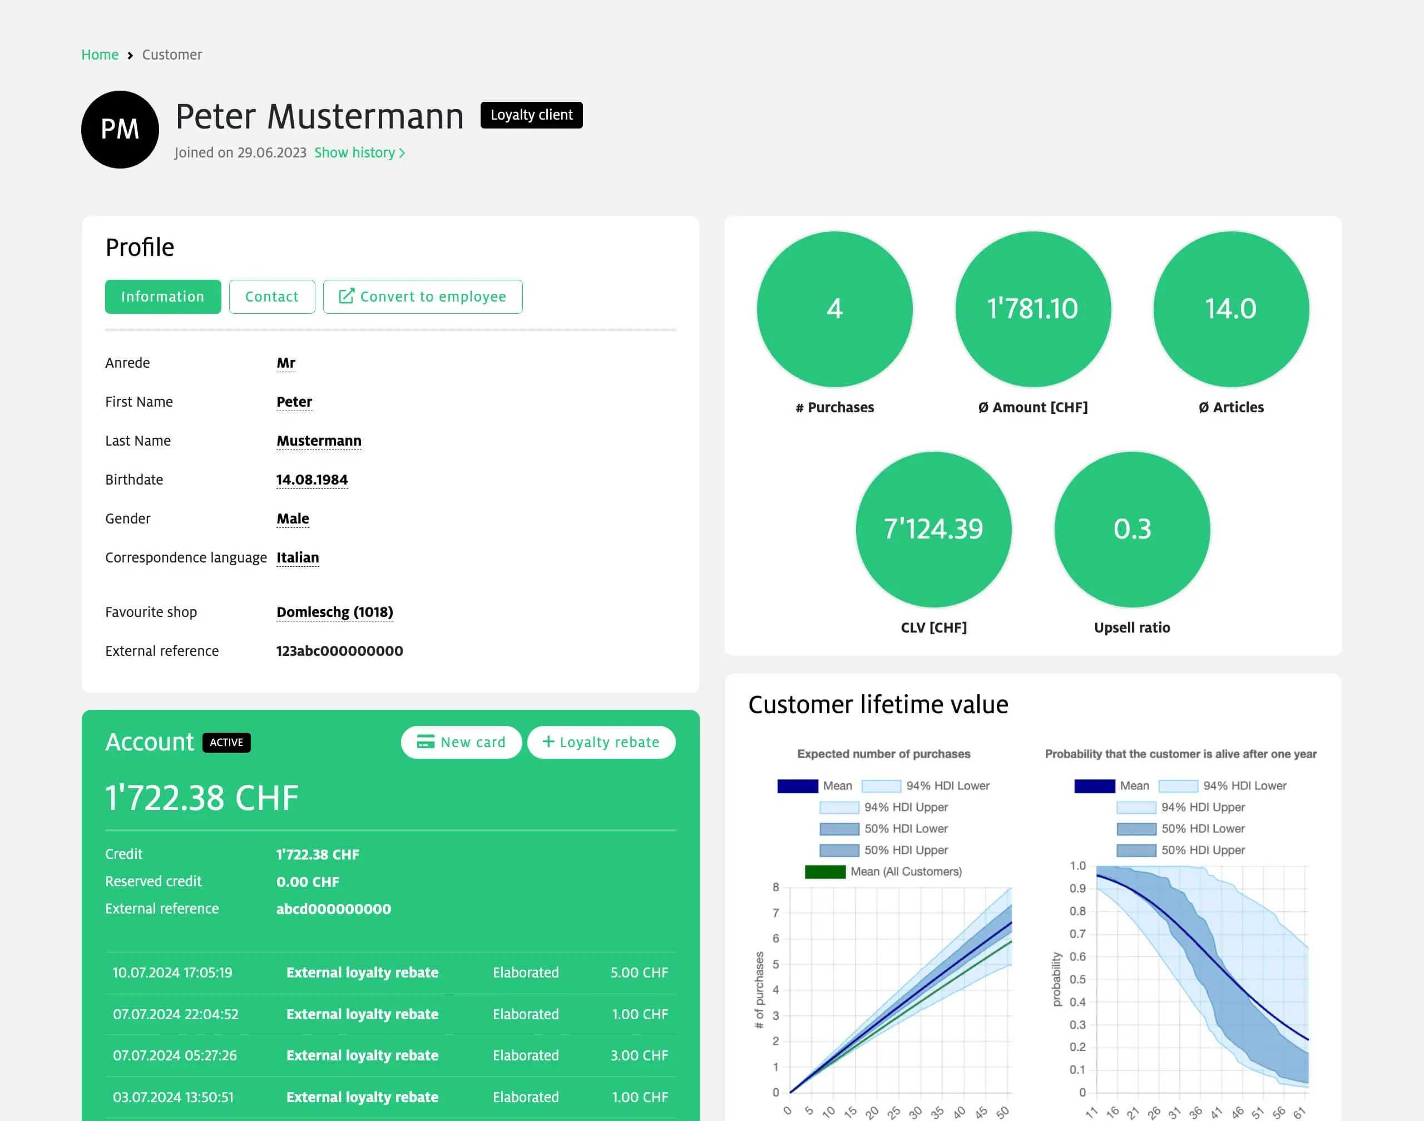Select the Information tab
Screen dimensions: 1424x1121
pos(163,296)
